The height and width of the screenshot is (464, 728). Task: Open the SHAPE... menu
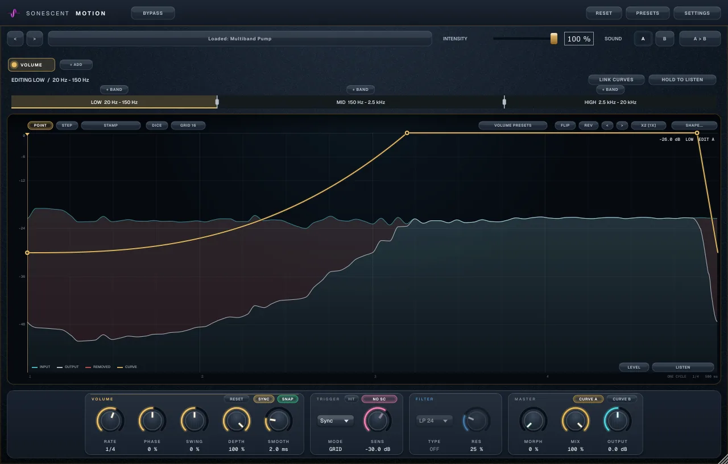pos(694,126)
